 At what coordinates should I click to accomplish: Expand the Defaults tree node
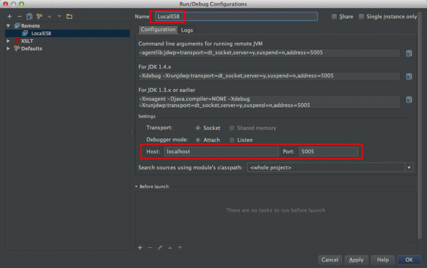click(8, 48)
